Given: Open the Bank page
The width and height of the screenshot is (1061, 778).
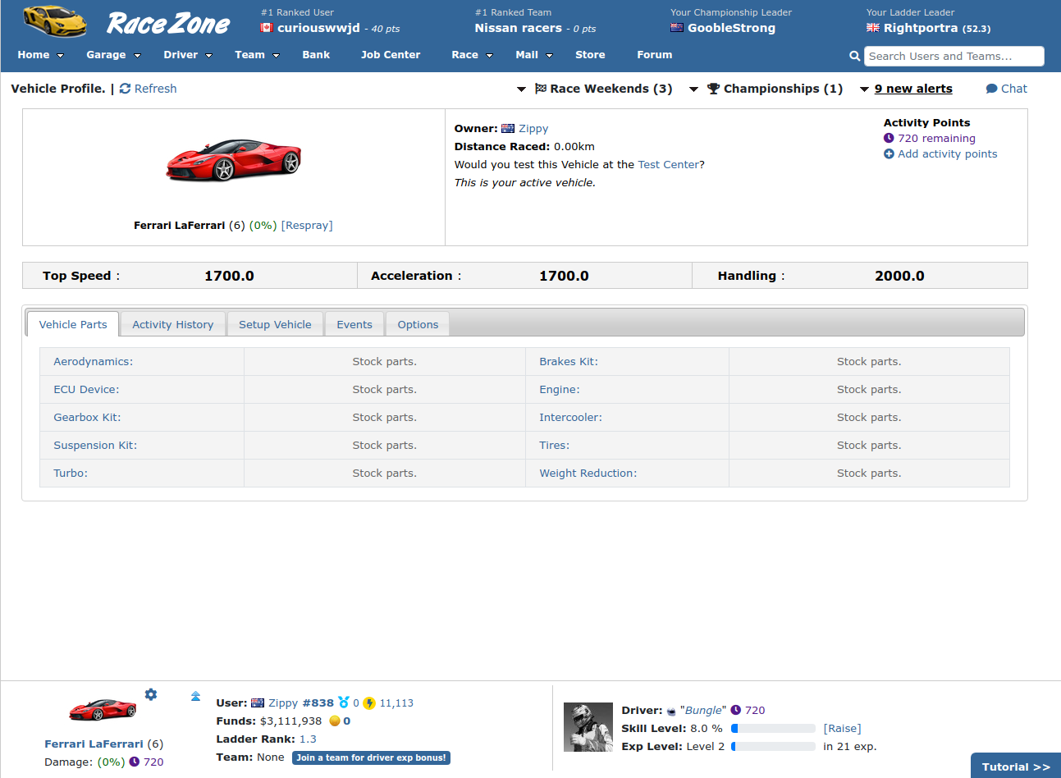Looking at the screenshot, I should click(316, 55).
